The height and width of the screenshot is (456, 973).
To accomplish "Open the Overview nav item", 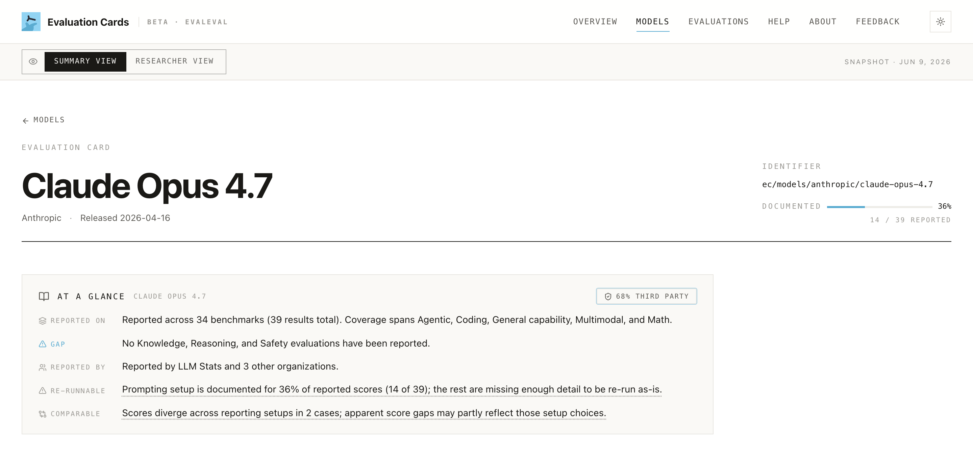I will (595, 22).
